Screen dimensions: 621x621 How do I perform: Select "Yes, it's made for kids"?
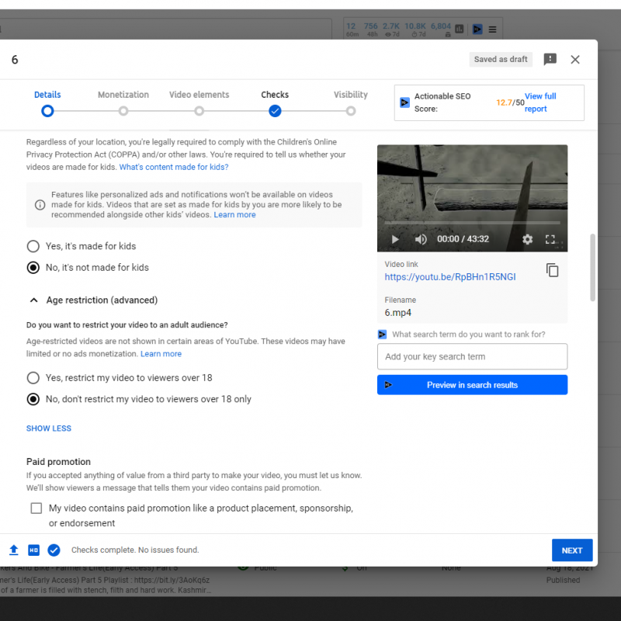click(33, 246)
